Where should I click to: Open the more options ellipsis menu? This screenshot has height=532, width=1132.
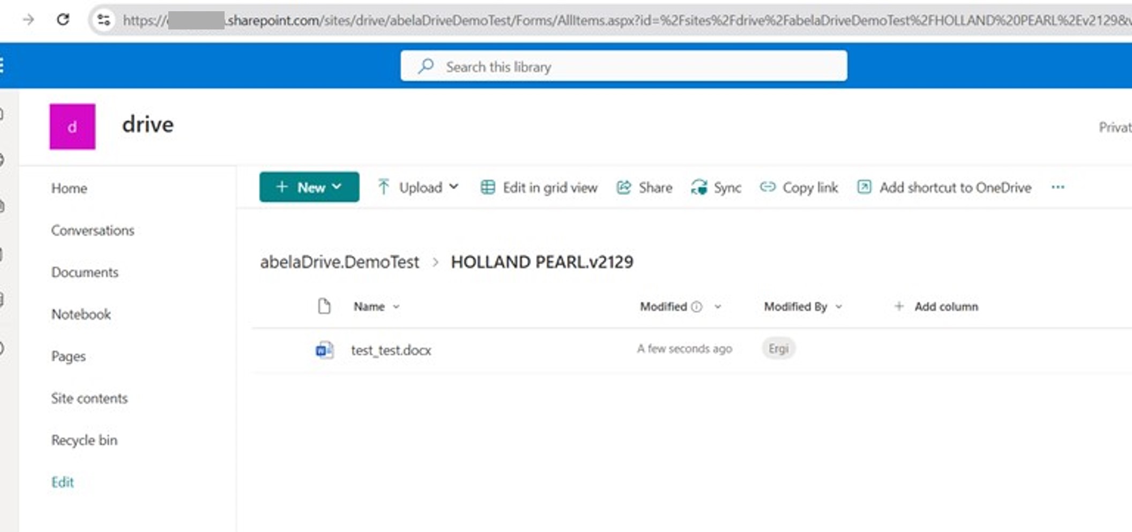[x=1057, y=187]
